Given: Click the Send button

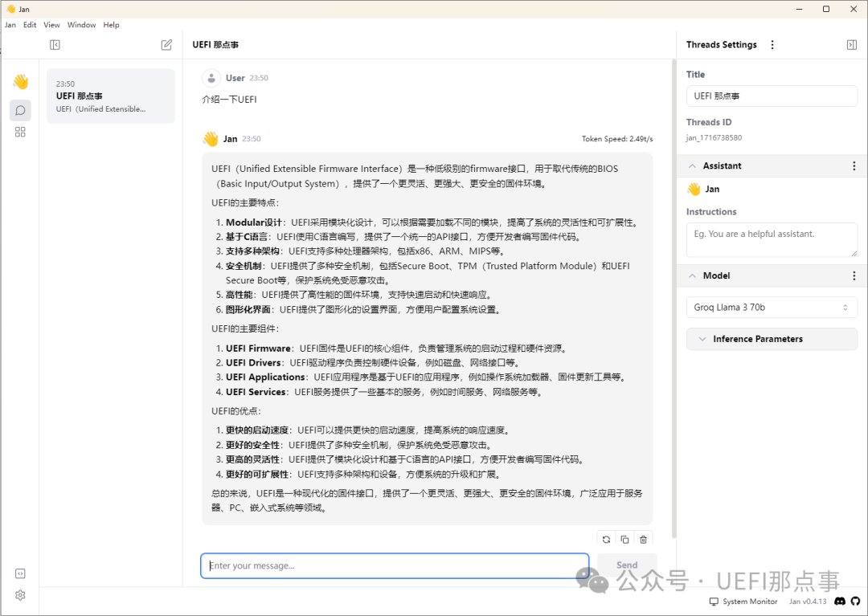Looking at the screenshot, I should (627, 565).
